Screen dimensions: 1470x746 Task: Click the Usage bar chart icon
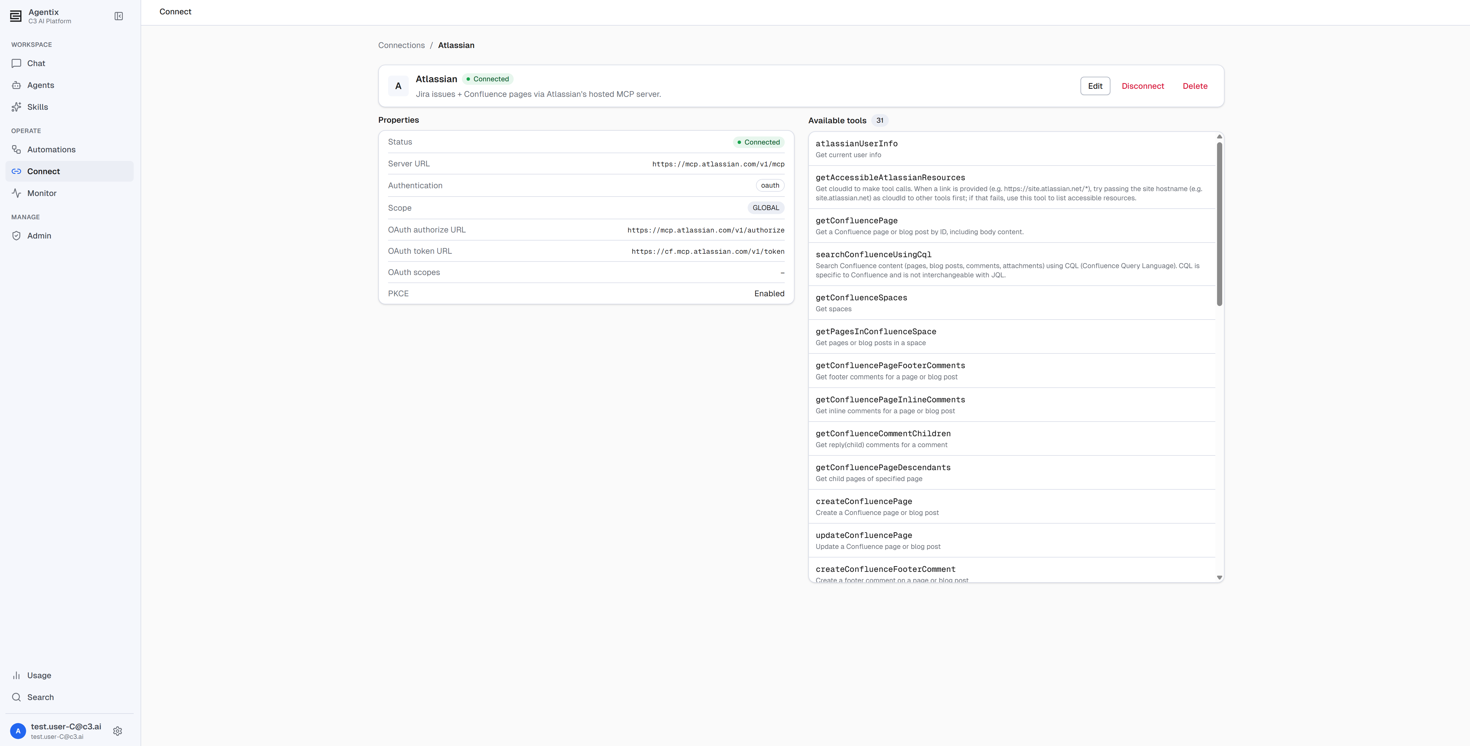tap(17, 675)
